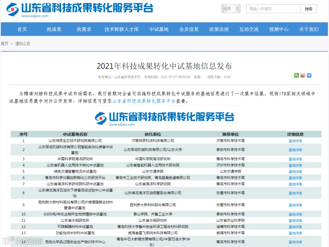Select cell 山东祥辰生态技术研究院有限公司
The height and width of the screenshot is (247, 329).
pyautogui.click(x=75, y=141)
